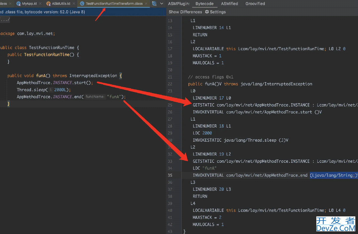This screenshot has width=358, height=234.
Task: Click the Show Differences link
Action: click(x=185, y=12)
